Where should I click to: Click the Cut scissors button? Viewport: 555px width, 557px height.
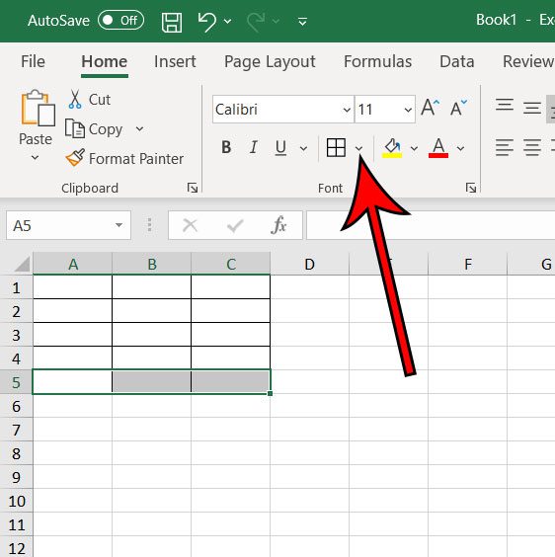tap(89, 100)
